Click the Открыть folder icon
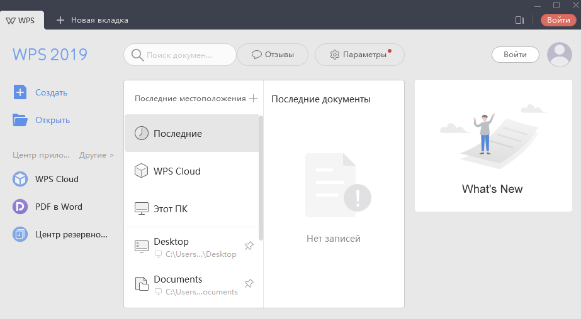 pyautogui.click(x=20, y=120)
